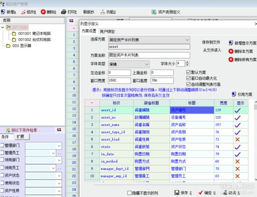Open the 资产状态 filter dropdown
The image size is (257, 197).
click(x=59, y=176)
